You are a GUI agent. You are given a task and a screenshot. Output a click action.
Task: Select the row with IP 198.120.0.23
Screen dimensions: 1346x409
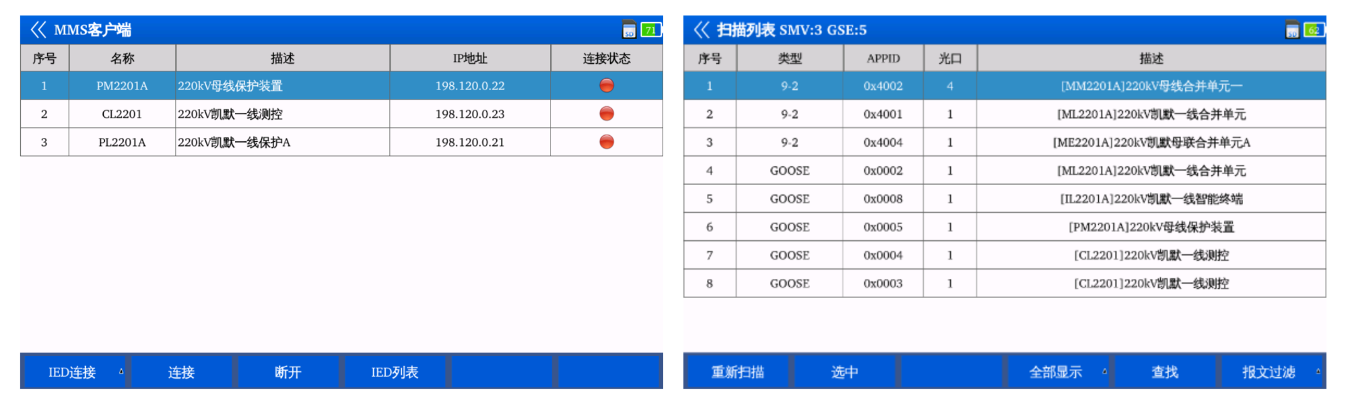469,114
